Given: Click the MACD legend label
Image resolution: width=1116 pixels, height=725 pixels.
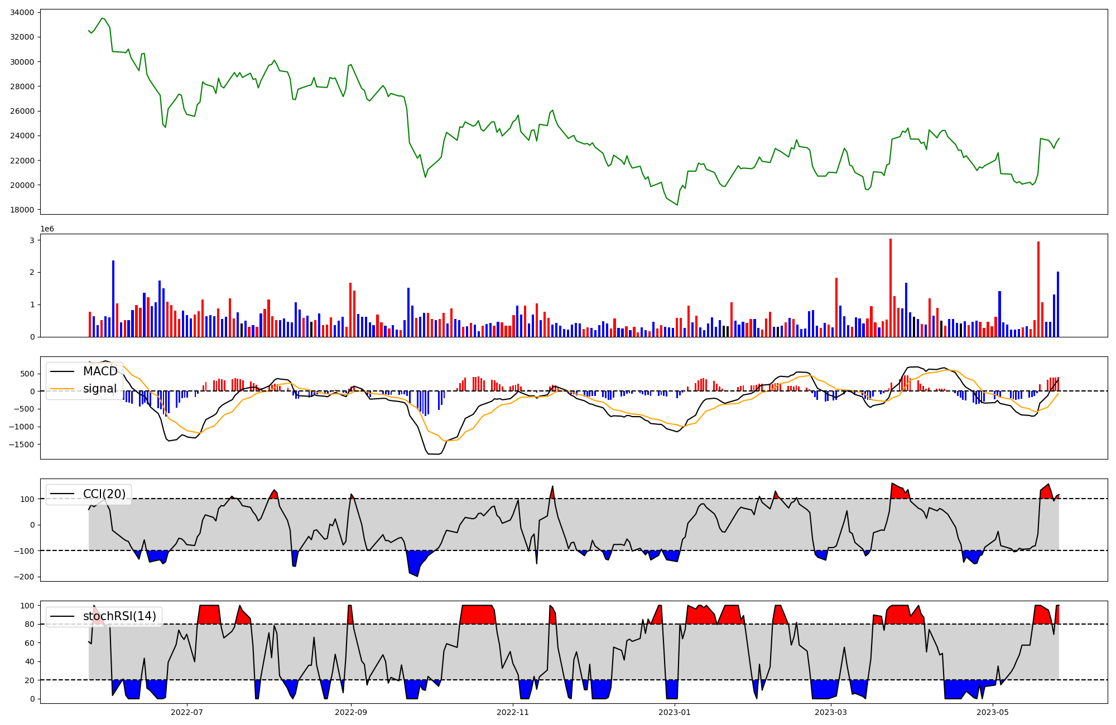Looking at the screenshot, I should (100, 371).
